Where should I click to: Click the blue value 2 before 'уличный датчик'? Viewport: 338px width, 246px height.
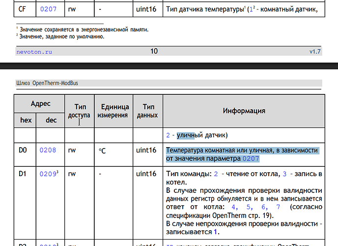(x=168, y=135)
